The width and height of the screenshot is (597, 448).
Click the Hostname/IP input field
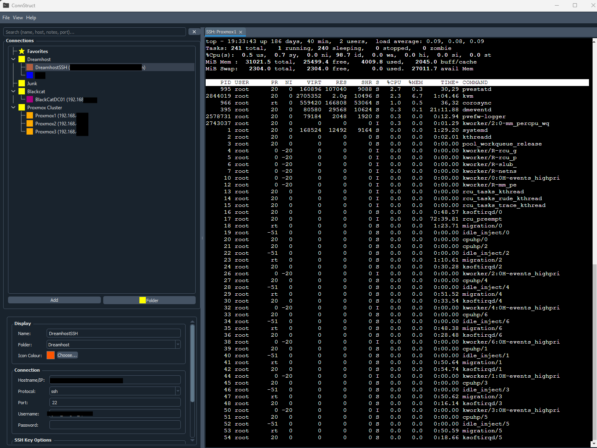115,380
